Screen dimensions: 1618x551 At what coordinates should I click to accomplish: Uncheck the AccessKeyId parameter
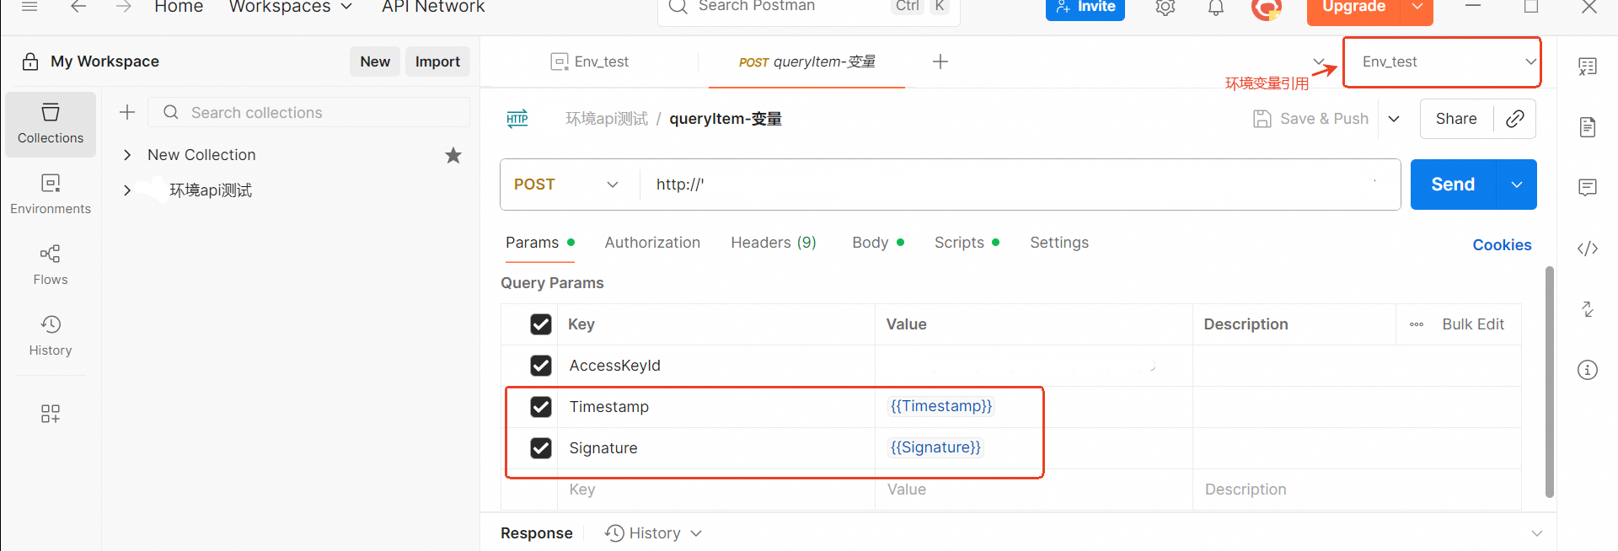click(x=541, y=366)
